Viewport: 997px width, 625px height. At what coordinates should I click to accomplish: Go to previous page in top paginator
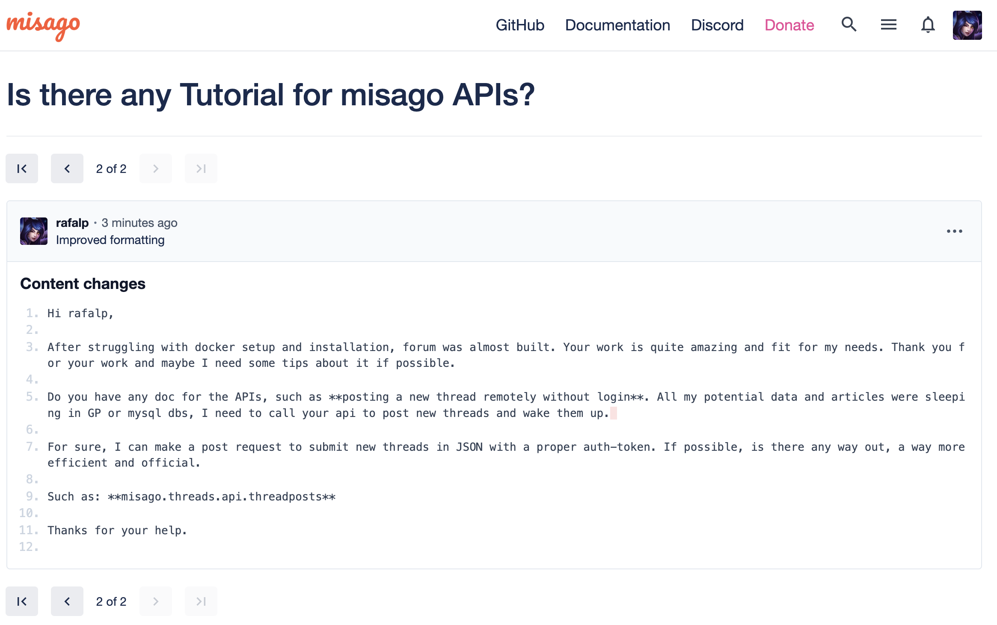point(67,169)
